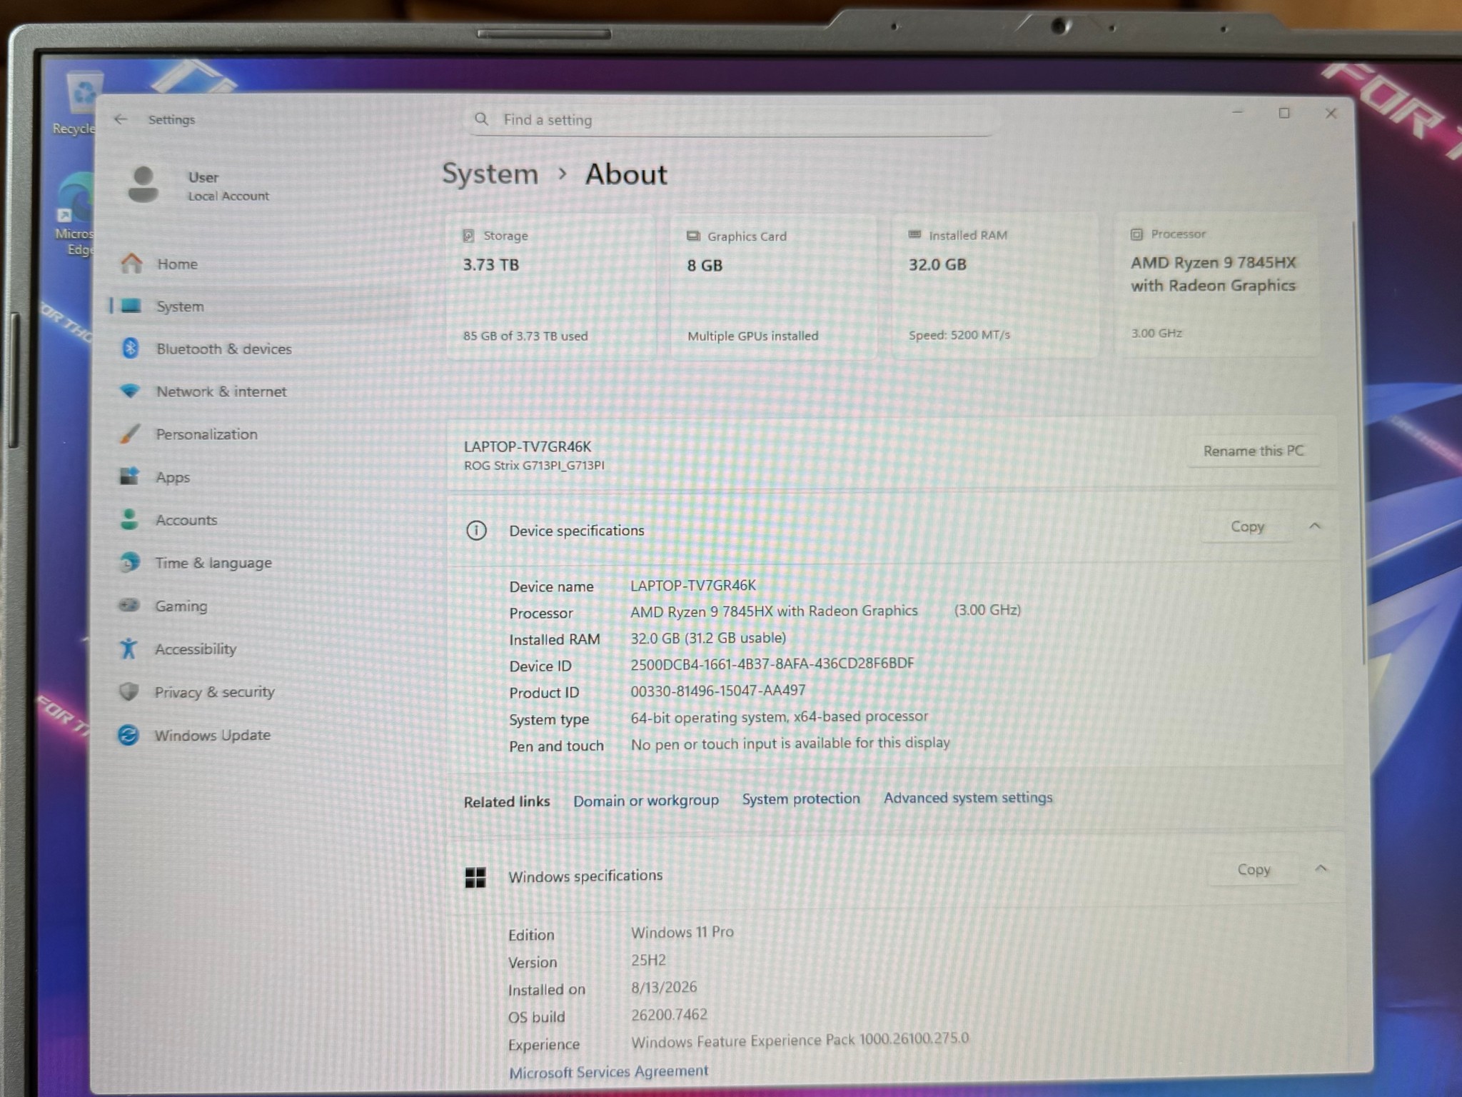The width and height of the screenshot is (1462, 1097).
Task: Open the Storage 3.73 TB card
Action: point(550,286)
